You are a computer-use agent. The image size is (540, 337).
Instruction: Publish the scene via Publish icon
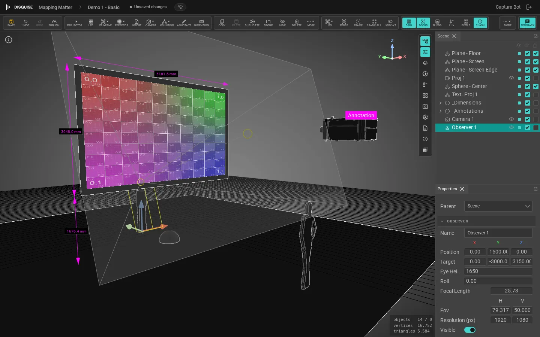click(54, 23)
